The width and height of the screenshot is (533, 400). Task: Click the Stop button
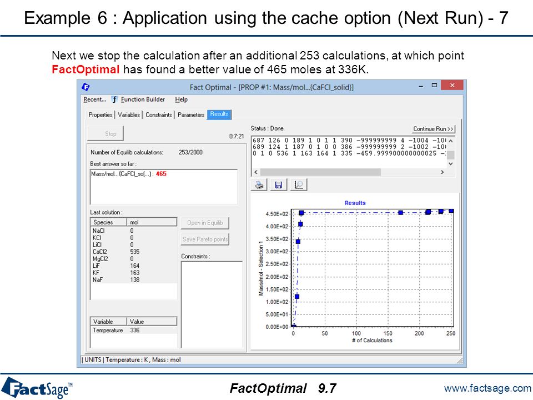click(105, 134)
